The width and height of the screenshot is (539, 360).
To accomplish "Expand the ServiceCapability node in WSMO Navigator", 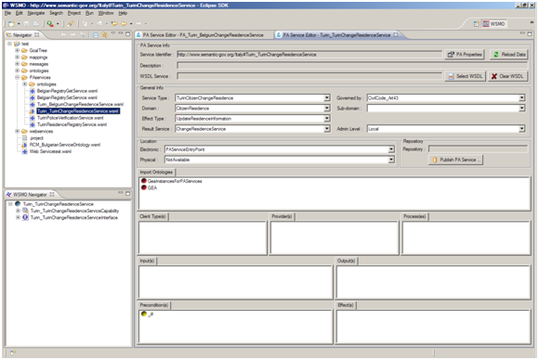I will [x=18, y=211].
